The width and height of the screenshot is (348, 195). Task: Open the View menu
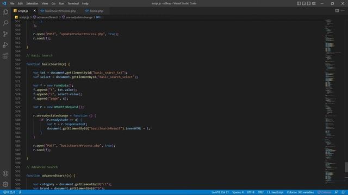click(x=45, y=4)
